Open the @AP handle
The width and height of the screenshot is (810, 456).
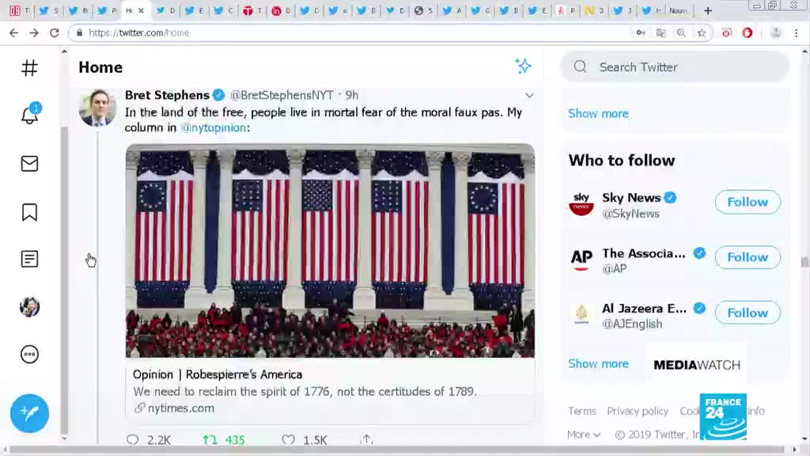click(614, 268)
